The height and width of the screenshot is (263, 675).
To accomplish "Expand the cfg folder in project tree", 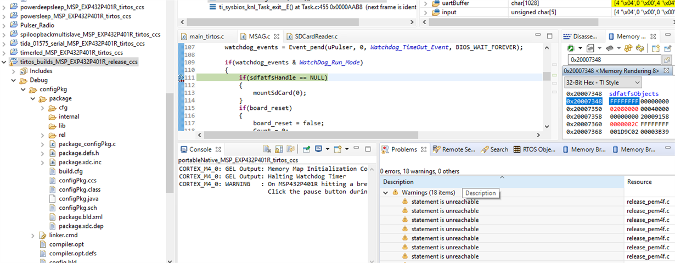I will click(x=42, y=108).
